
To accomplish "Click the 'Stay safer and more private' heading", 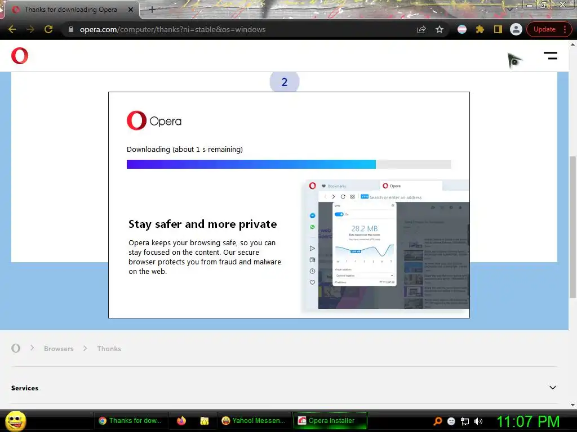I will [x=202, y=224].
